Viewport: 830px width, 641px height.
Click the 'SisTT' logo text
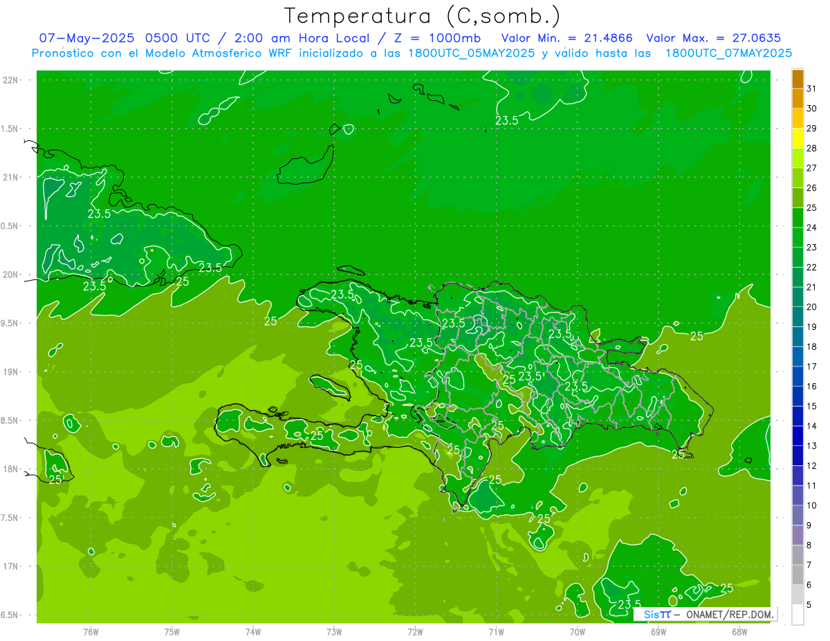pos(657,614)
